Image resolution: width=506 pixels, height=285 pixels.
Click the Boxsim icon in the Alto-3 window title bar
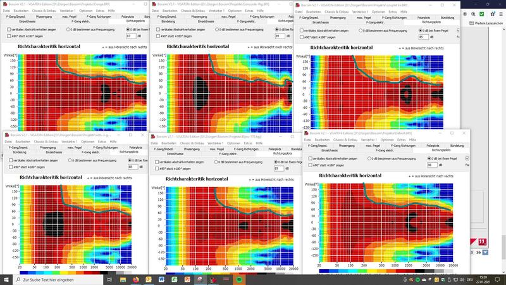pos(6,135)
